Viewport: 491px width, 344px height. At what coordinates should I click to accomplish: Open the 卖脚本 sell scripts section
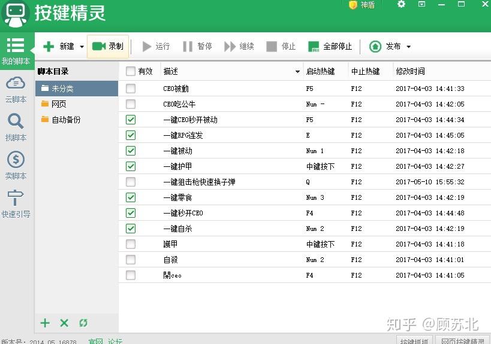tap(16, 166)
